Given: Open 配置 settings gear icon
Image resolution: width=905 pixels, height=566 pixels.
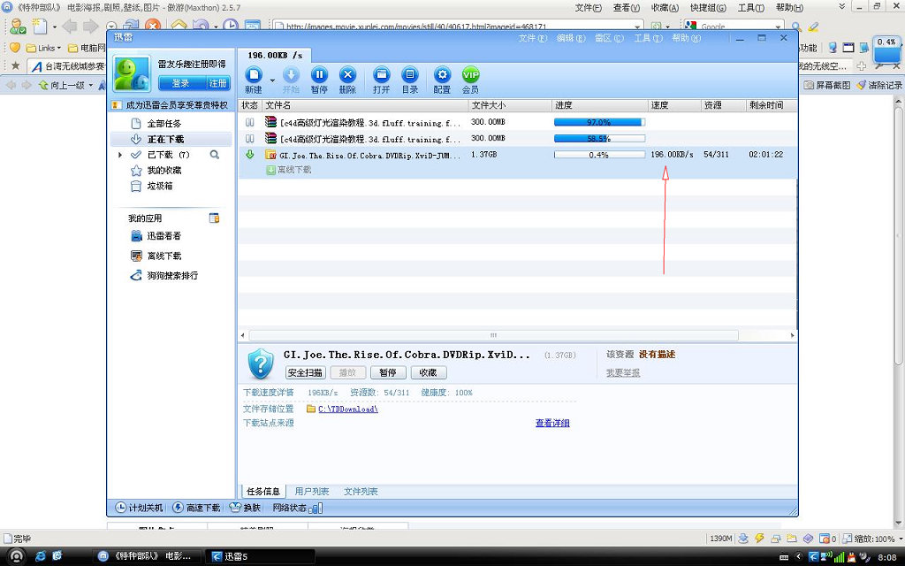Looking at the screenshot, I should (x=442, y=75).
